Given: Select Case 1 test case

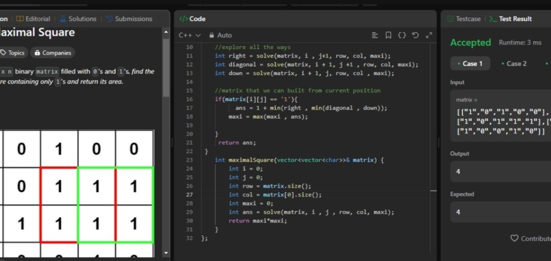Looking at the screenshot, I should pyautogui.click(x=470, y=64).
